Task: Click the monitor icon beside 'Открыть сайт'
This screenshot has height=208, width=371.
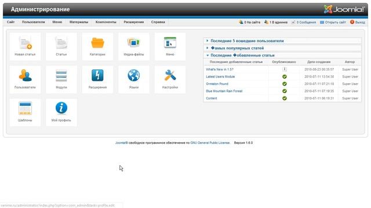Action: 322,22
